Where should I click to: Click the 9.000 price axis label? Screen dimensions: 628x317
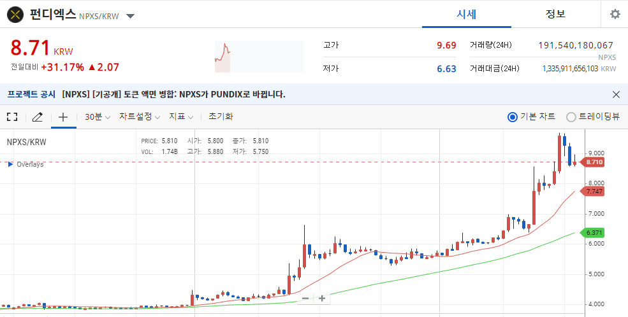[x=596, y=153]
